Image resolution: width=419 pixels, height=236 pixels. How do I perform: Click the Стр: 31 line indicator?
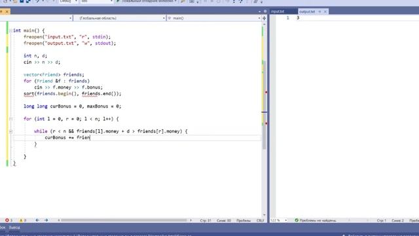[x=206, y=220]
